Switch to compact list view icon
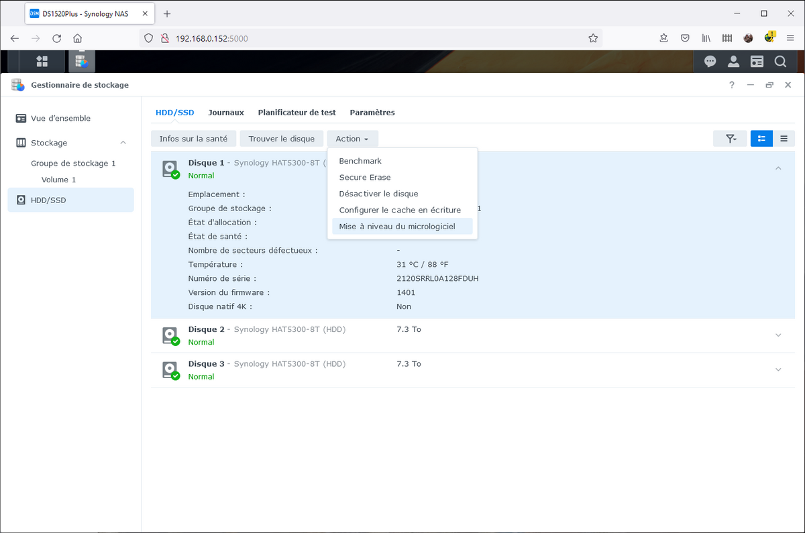The image size is (805, 533). (x=784, y=139)
